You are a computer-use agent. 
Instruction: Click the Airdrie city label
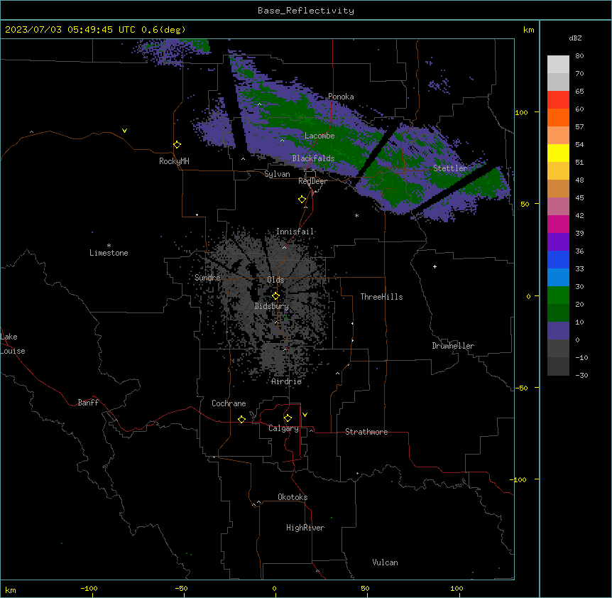click(287, 381)
